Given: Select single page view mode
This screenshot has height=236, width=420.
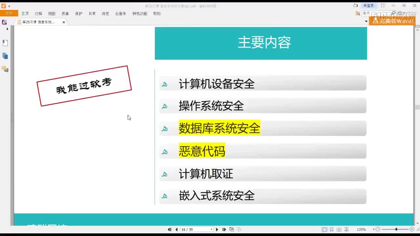Looking at the screenshot, I should [x=325, y=229].
